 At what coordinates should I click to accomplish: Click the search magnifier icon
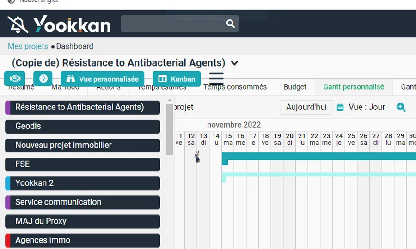pos(230,24)
